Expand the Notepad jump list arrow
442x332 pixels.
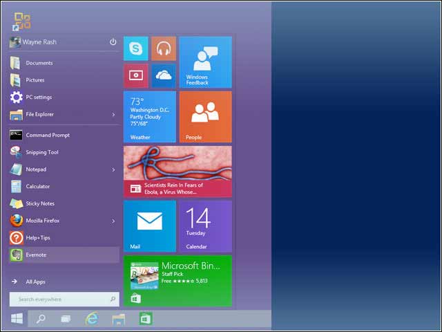pos(113,169)
